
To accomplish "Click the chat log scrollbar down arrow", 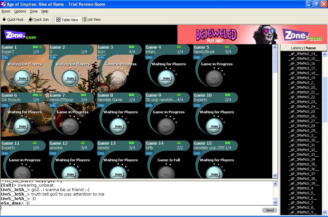I will point(275,202).
